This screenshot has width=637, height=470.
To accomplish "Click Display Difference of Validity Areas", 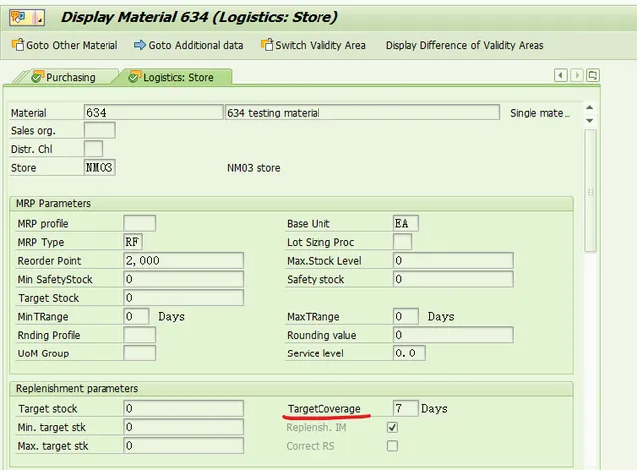I will [465, 45].
